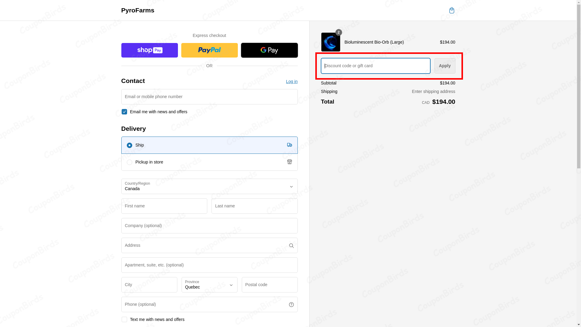Open the Province dropdown set to Quebec

209,285
